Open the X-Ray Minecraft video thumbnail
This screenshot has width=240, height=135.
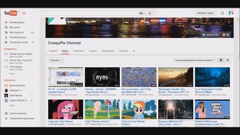139,77
